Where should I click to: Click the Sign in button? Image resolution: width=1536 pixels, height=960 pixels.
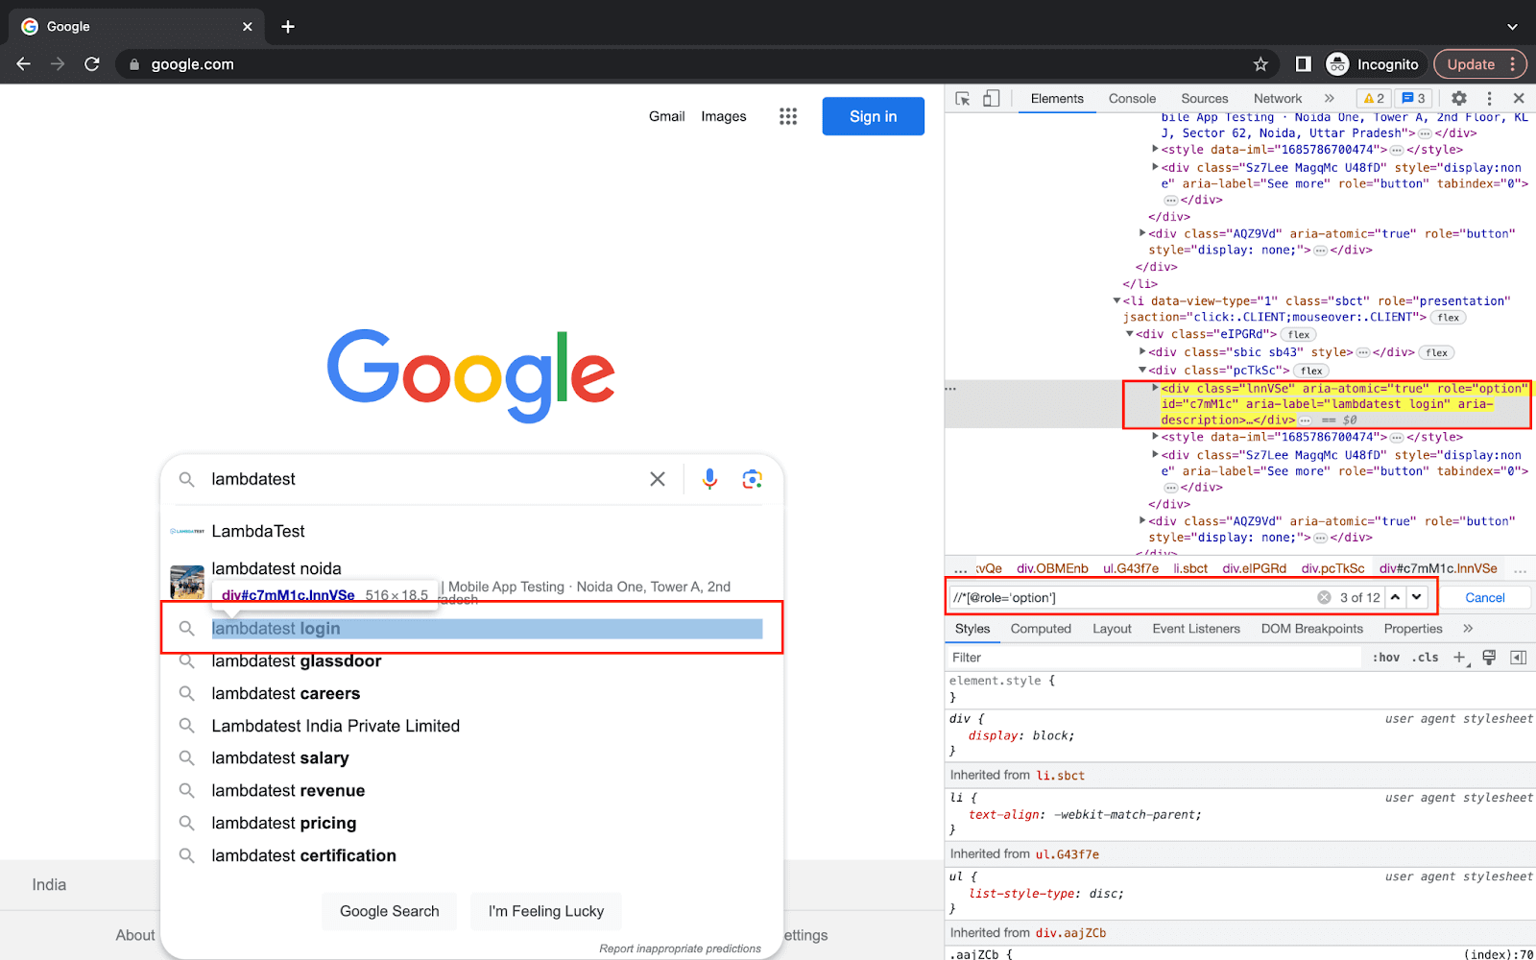coord(873,116)
